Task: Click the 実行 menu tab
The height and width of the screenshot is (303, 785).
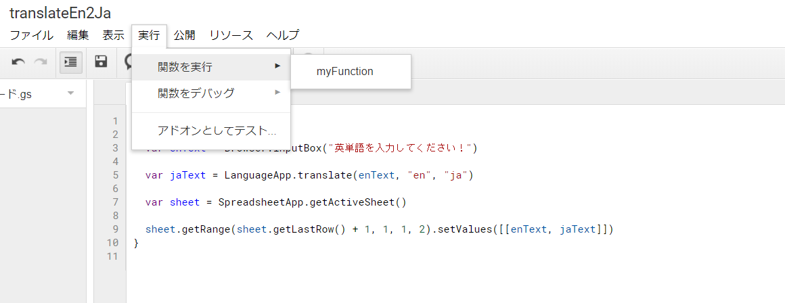Action: point(149,35)
